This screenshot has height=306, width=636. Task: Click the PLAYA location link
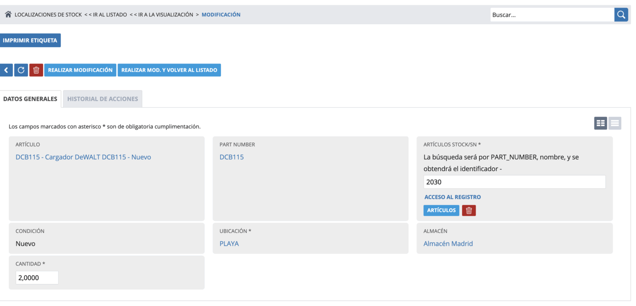point(229,243)
